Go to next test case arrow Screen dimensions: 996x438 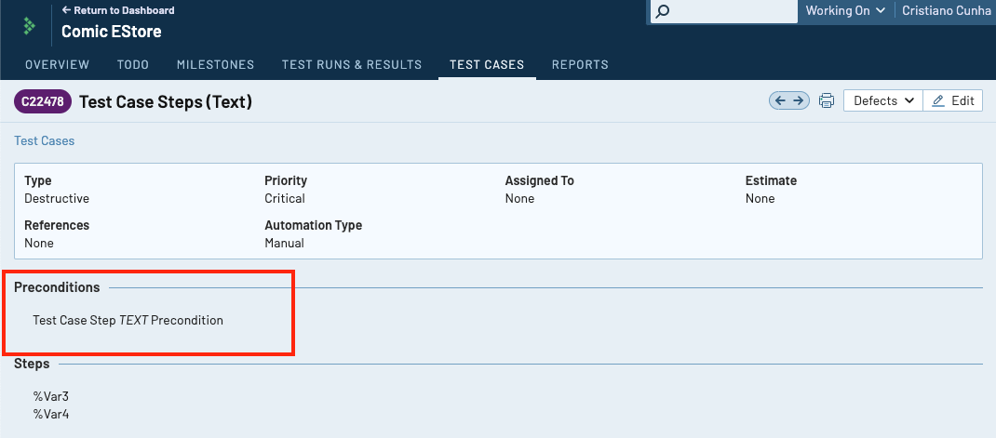(799, 100)
